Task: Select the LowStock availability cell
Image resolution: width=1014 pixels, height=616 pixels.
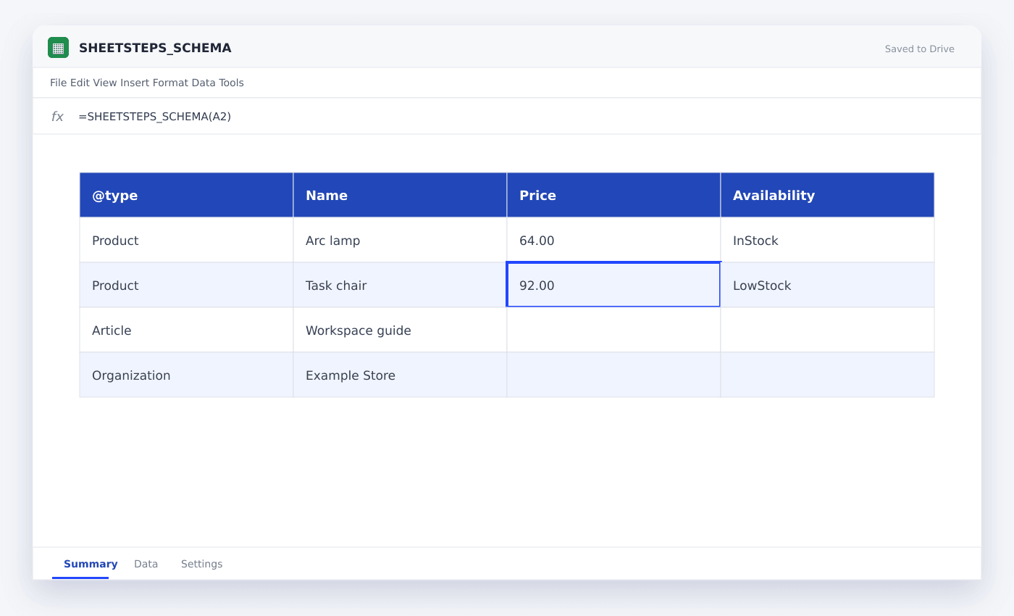Action: 827,285
